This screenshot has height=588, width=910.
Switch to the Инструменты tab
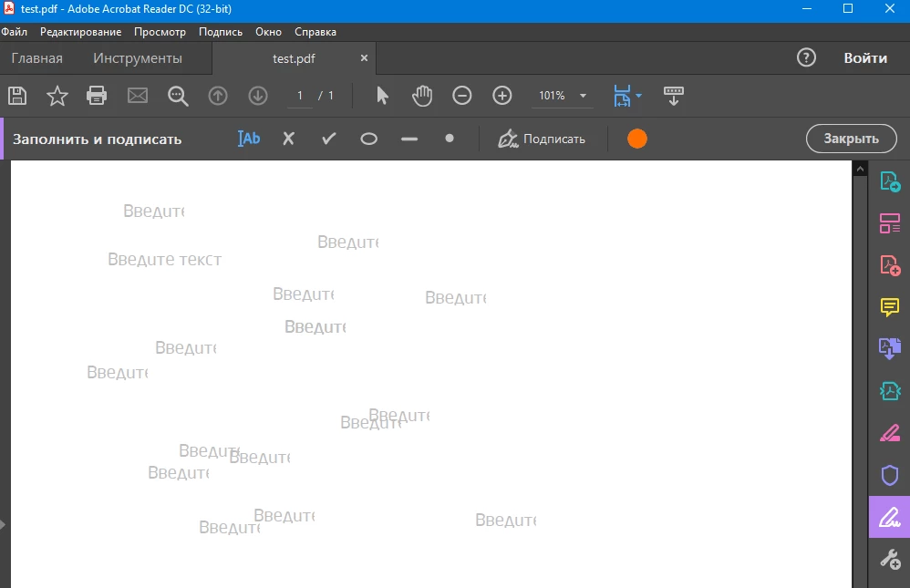(x=138, y=58)
